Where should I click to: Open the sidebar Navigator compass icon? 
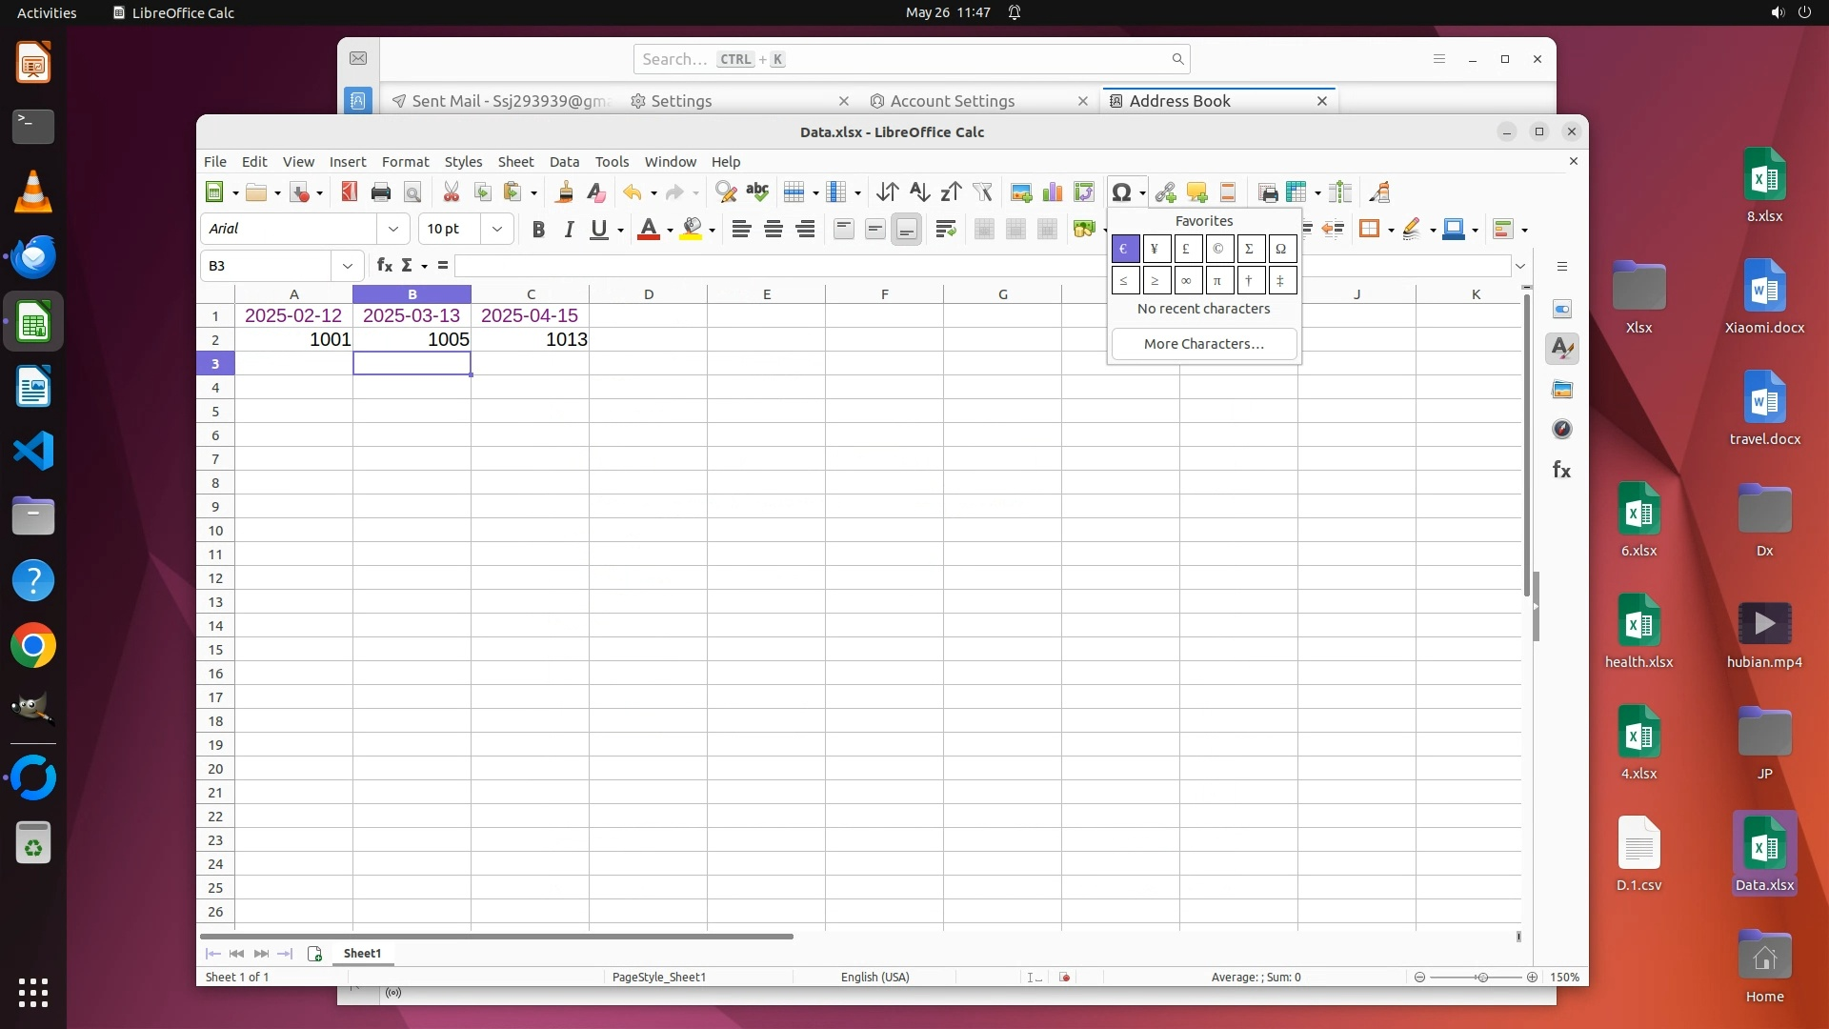coord(1561,430)
